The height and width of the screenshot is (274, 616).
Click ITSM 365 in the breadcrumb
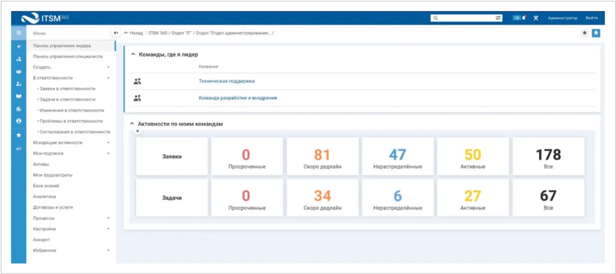tap(158, 33)
